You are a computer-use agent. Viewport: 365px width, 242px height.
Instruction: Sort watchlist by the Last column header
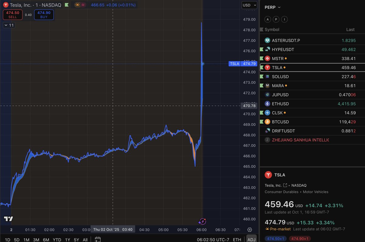click(x=350, y=29)
